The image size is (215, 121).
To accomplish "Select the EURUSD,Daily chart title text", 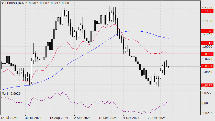I will click(15, 3).
